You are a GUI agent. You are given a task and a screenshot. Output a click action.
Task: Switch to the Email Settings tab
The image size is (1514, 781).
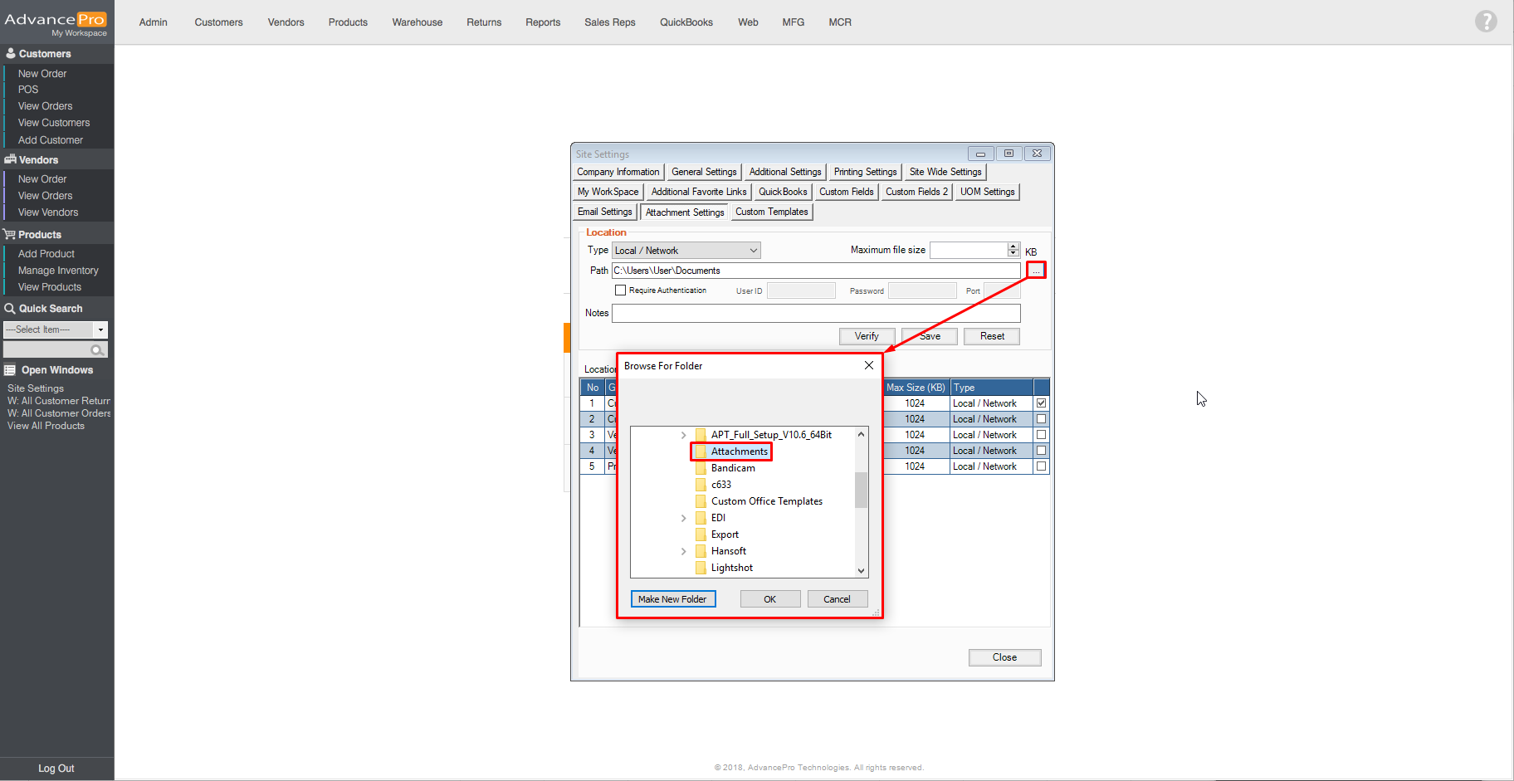click(604, 212)
